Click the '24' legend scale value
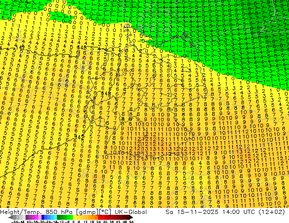 (x=98, y=222)
